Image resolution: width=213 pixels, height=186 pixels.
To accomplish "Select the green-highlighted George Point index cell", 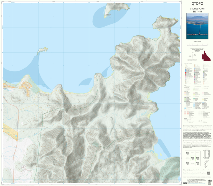I will [x=192, y=159].
